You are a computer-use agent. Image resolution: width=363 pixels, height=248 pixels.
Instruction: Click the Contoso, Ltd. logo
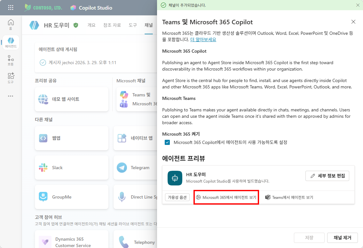pos(43,8)
